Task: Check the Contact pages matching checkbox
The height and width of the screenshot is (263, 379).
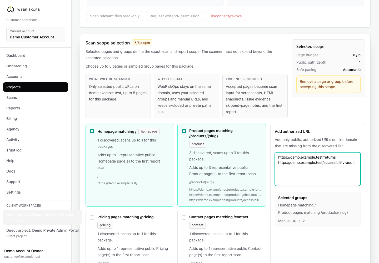Action: tap(184, 218)
